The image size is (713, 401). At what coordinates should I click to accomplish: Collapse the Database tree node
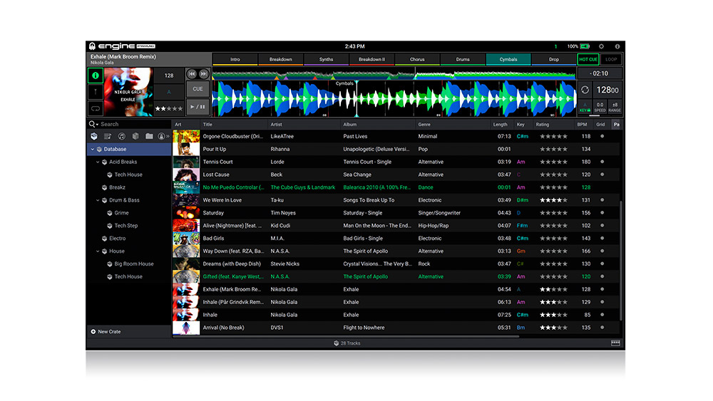pos(92,150)
